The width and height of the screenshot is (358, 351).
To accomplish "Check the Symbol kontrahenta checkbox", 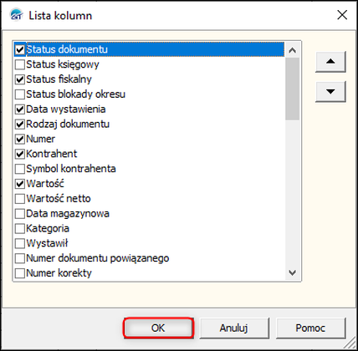I will pyautogui.click(x=20, y=169).
